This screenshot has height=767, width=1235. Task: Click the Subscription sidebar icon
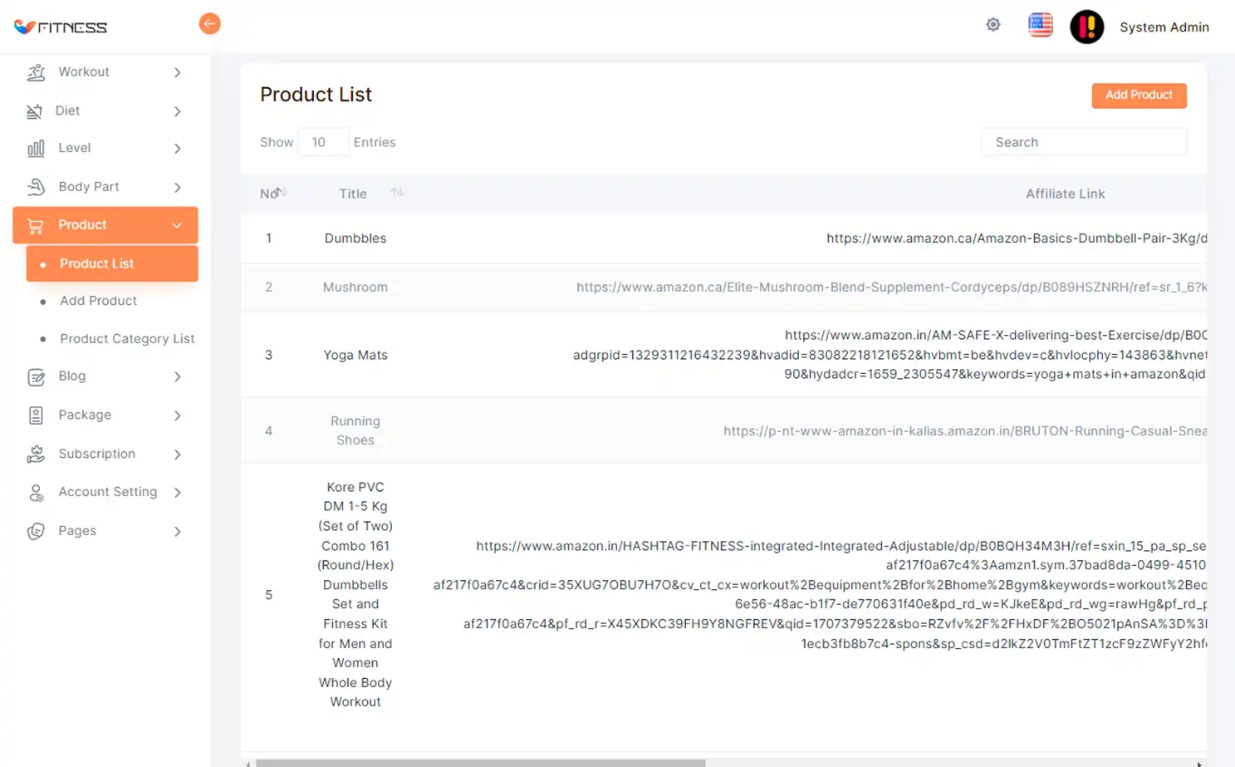coord(36,454)
